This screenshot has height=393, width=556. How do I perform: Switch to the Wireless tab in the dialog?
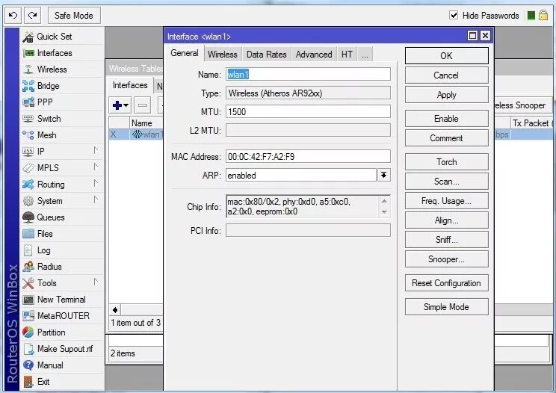click(x=223, y=55)
